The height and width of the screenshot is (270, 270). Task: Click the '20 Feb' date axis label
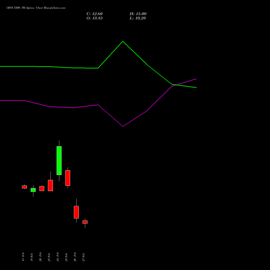point(40,257)
